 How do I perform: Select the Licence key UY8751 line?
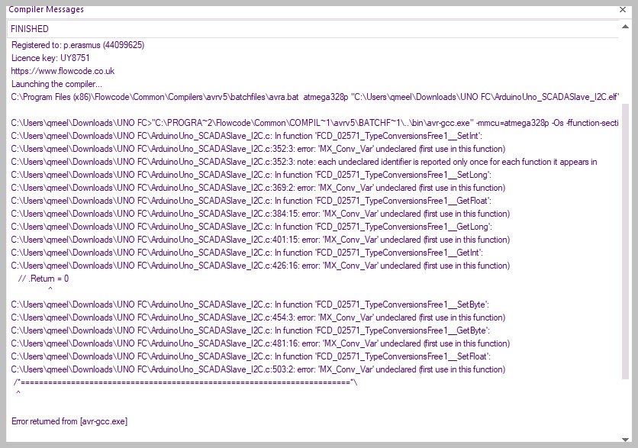50,58
